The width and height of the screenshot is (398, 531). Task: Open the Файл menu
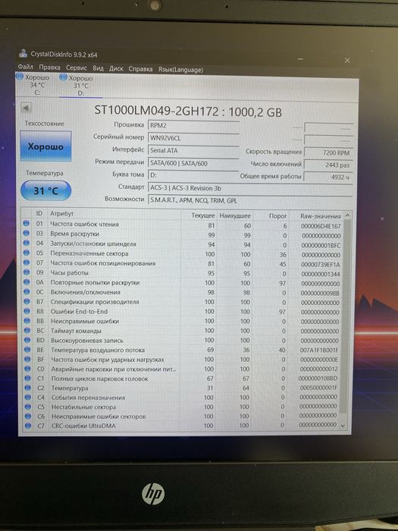click(x=25, y=67)
